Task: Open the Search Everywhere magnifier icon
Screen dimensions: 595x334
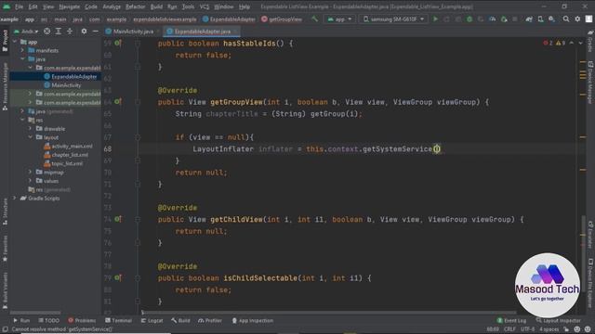Action: (x=566, y=19)
